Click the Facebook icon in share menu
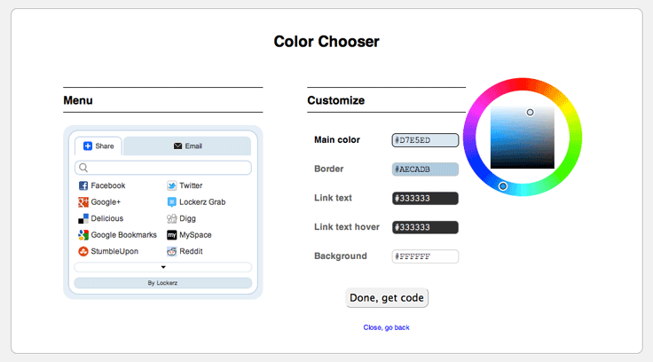The height and width of the screenshot is (362, 653). tap(83, 185)
